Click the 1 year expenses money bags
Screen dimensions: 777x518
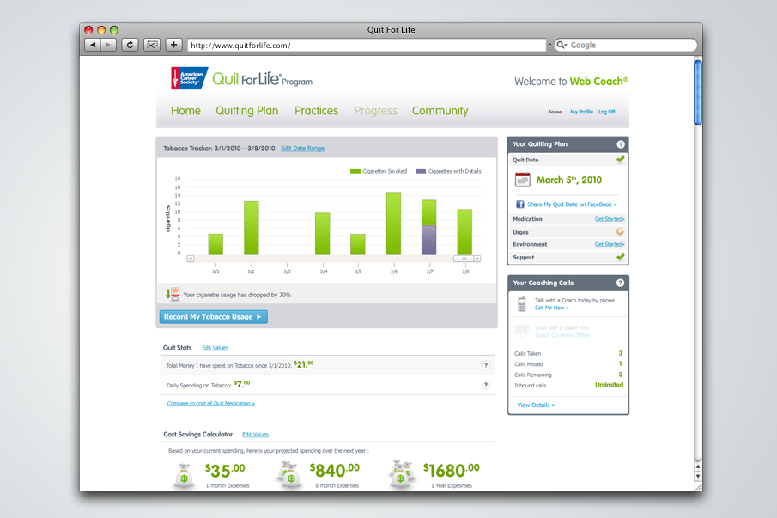[x=401, y=474]
